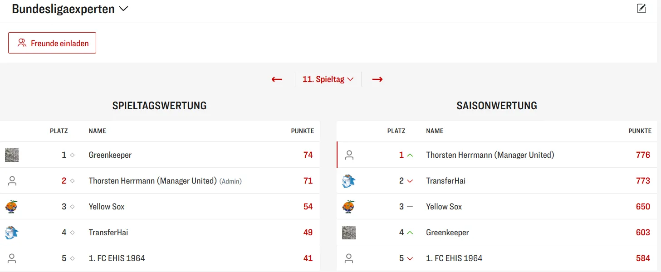Click the Punkte column header in Saisonwertung
The image size is (661, 272).
point(640,131)
